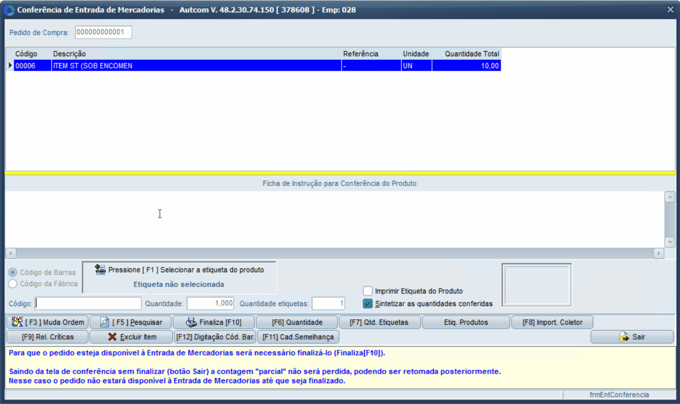Open search with [F5] Pesquisar button
The image size is (680, 404).
point(131,322)
